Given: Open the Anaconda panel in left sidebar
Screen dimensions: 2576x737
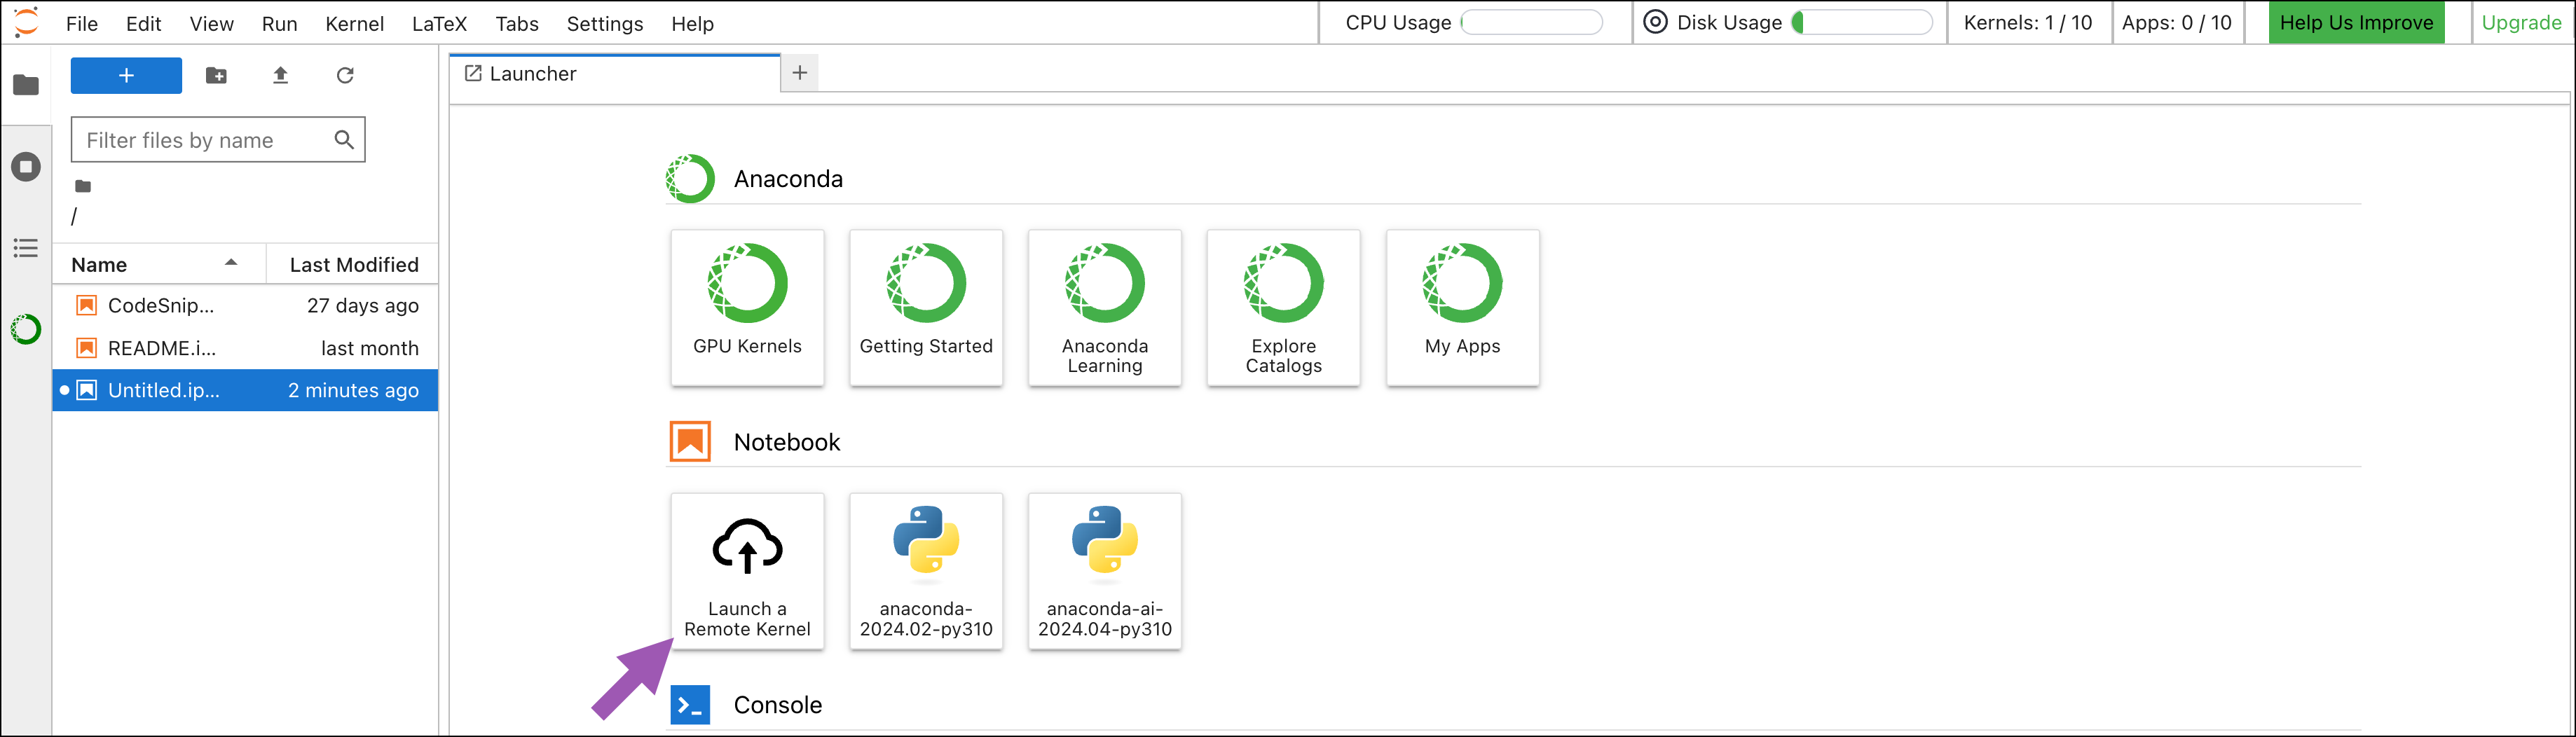Looking at the screenshot, I should pyautogui.click(x=26, y=329).
